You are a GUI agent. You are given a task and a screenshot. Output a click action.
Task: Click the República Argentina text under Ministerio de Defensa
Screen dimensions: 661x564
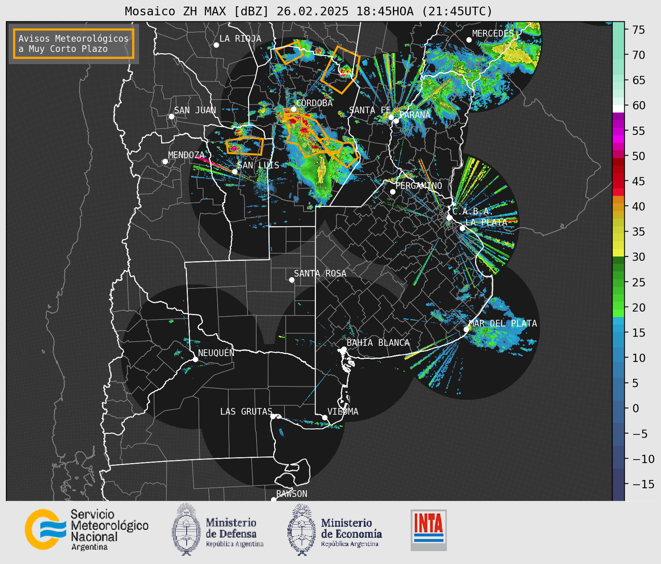point(235,544)
